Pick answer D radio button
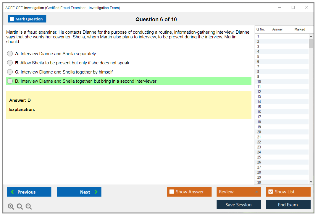Image resolution: width=318 pixels, height=217 pixels. [10, 81]
